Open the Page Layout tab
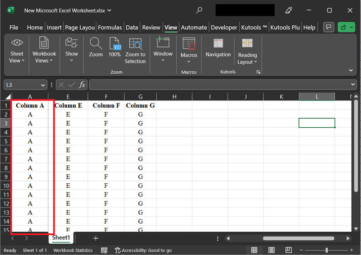The width and height of the screenshot is (361, 255). click(80, 27)
